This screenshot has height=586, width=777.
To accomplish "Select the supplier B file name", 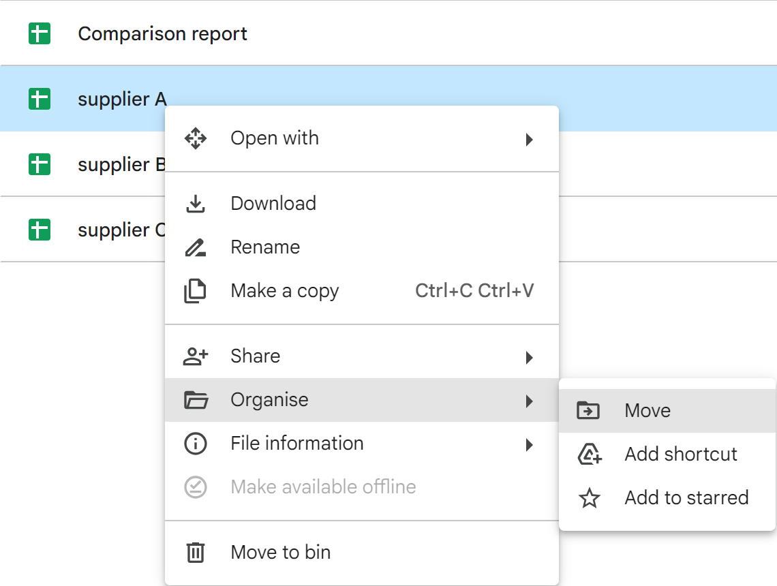I will pyautogui.click(x=121, y=164).
